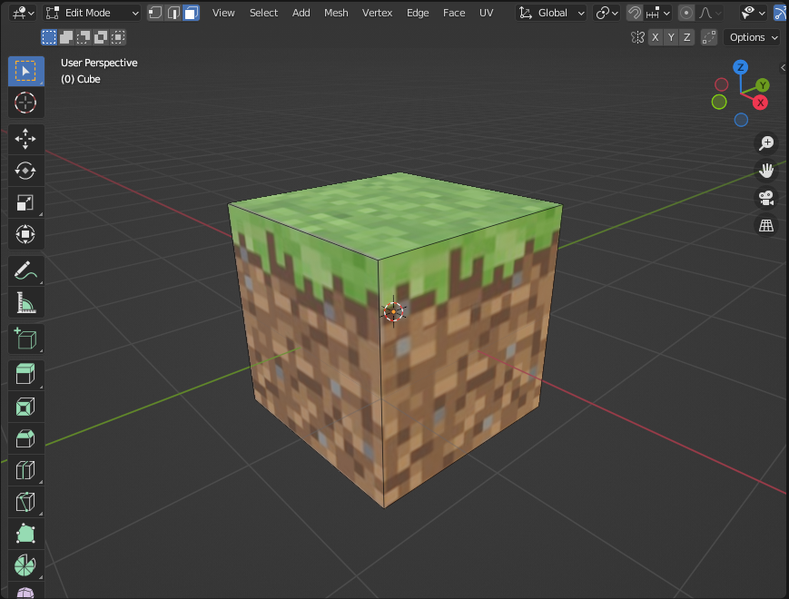Viewport: 789px width, 599px height.
Task: Select the Scale tool
Action: point(25,202)
